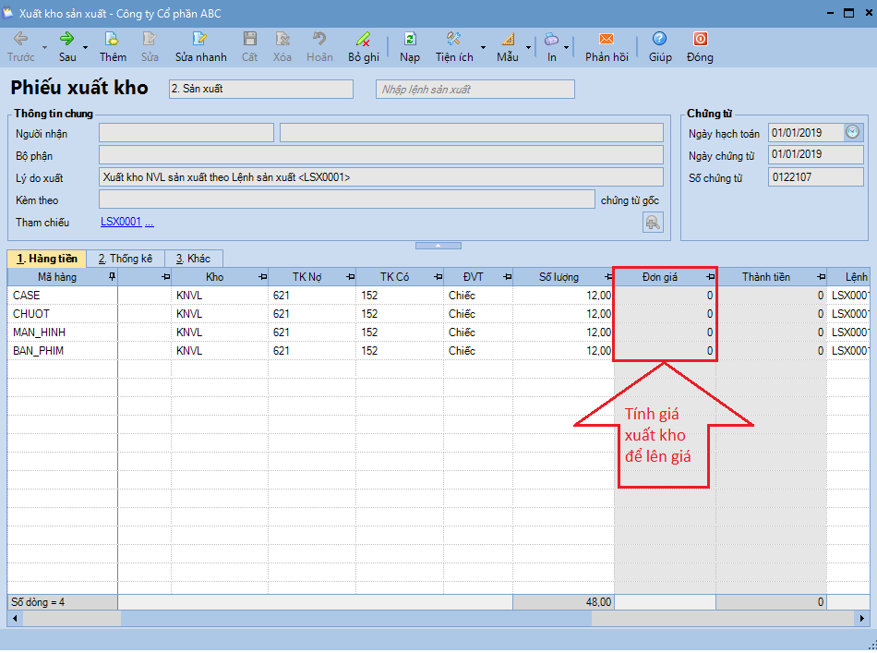
Task: Click the Nạp (reload) icon
Action: coord(410,39)
